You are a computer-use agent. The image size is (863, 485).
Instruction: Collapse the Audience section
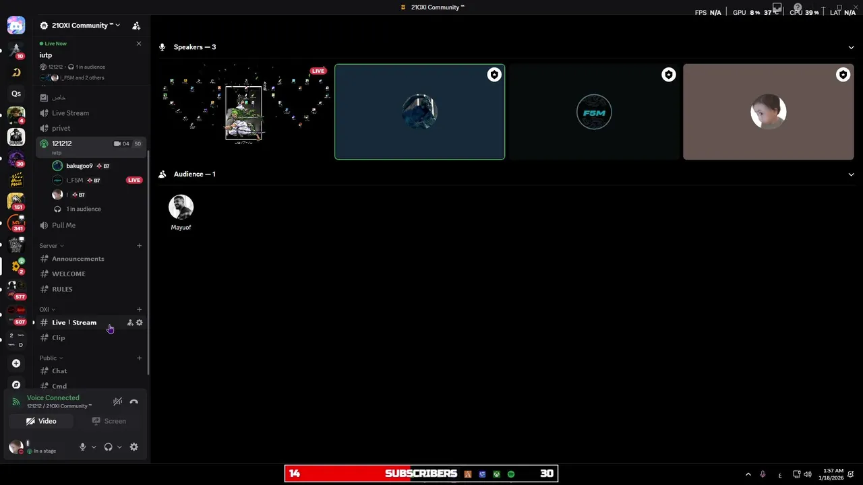point(851,174)
